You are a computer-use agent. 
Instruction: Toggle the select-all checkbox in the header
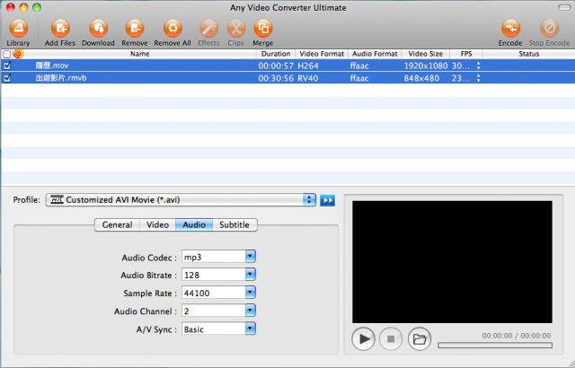(6, 54)
